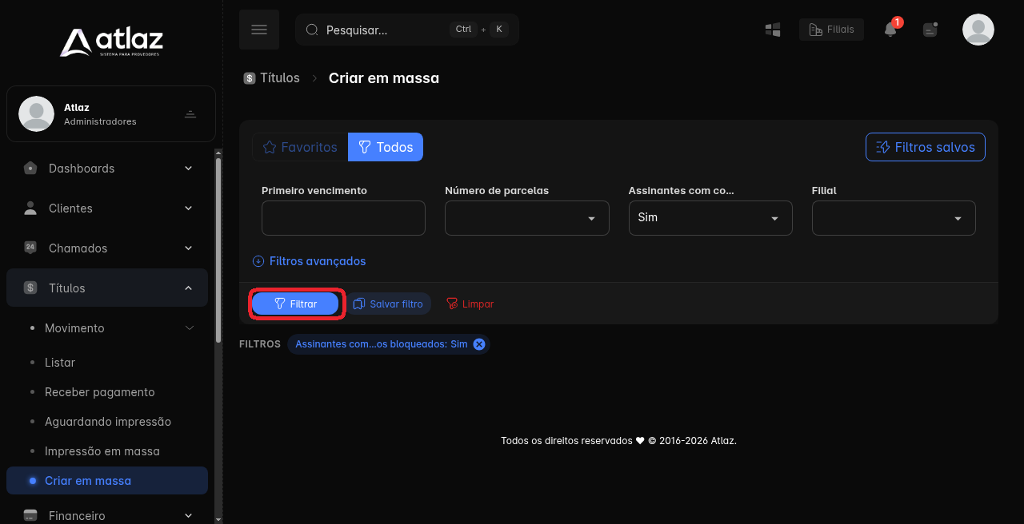Click the Financeiro card icon
1024x524 pixels.
point(30,515)
